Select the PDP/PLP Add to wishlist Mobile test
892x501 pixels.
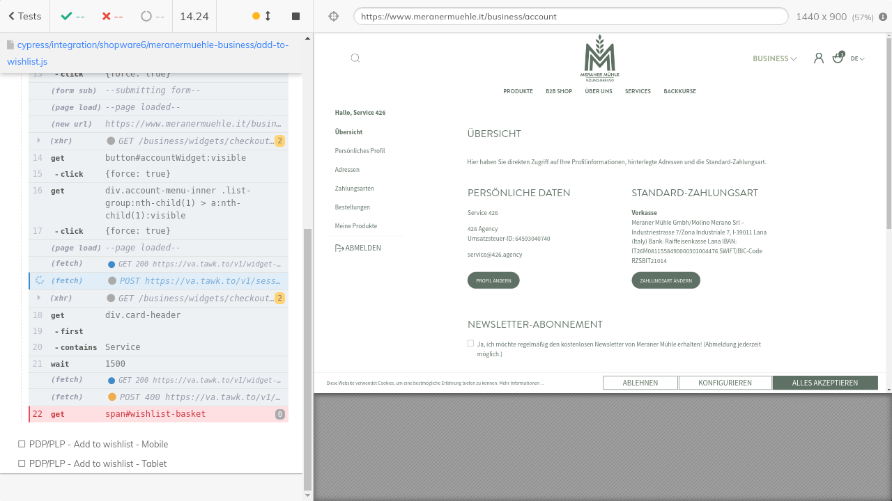pyautogui.click(x=98, y=445)
